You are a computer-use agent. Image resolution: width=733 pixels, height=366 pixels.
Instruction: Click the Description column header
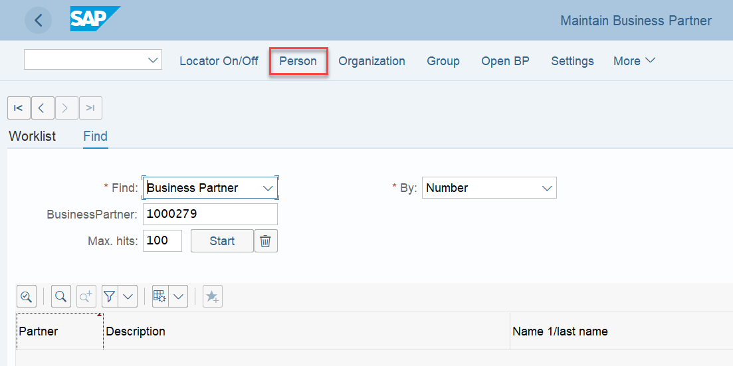[x=306, y=331]
